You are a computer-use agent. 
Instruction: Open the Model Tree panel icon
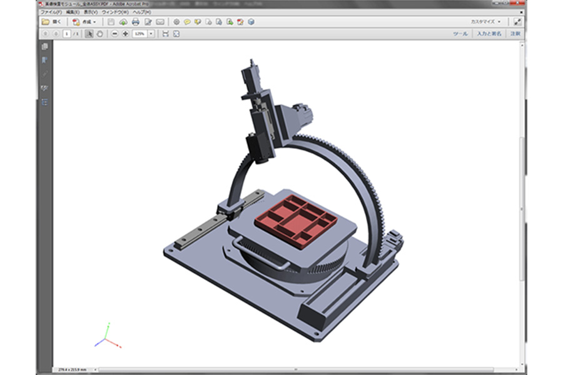44,102
